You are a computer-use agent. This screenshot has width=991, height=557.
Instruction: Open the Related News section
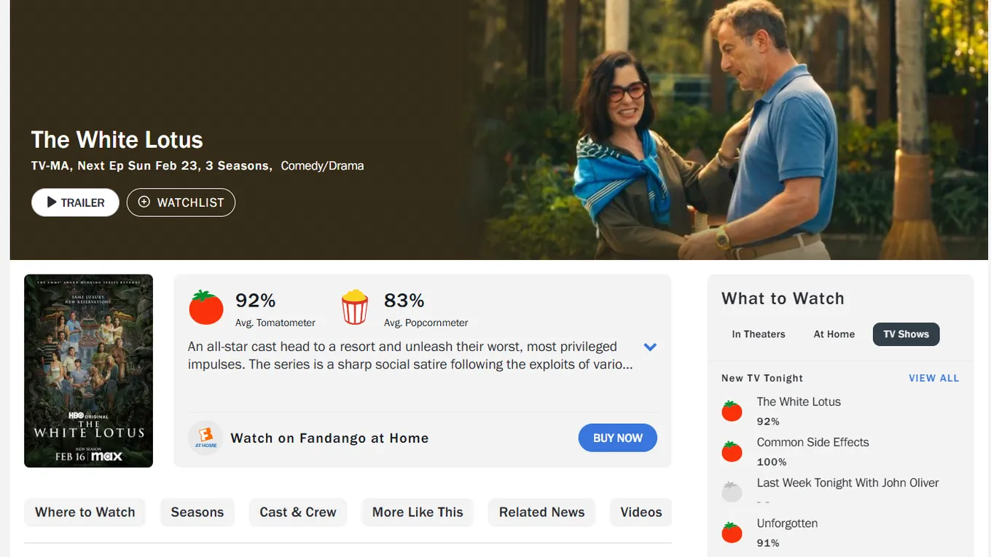541,512
